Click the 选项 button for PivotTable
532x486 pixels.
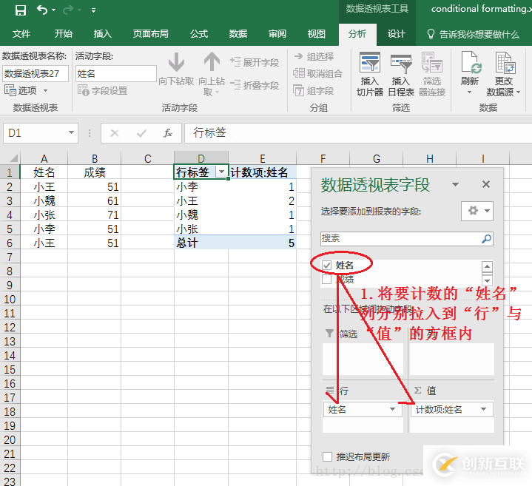tap(27, 90)
